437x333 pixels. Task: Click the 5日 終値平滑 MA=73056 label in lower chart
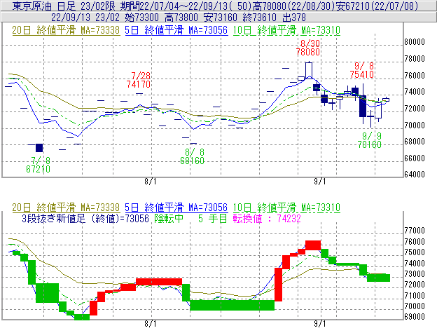click(176, 208)
